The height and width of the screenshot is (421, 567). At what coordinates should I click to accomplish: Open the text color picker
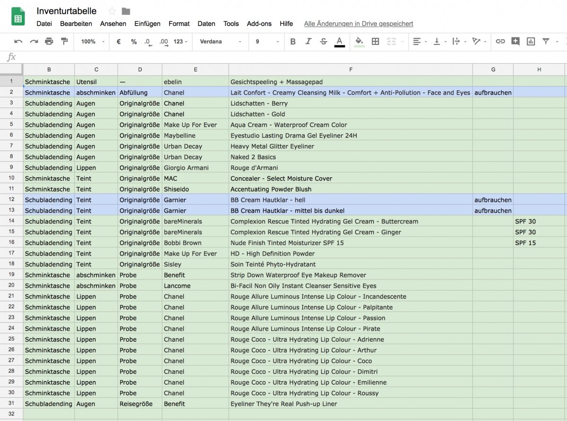point(339,42)
